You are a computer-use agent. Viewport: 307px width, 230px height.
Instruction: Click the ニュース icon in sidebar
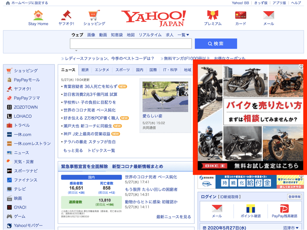(9, 153)
